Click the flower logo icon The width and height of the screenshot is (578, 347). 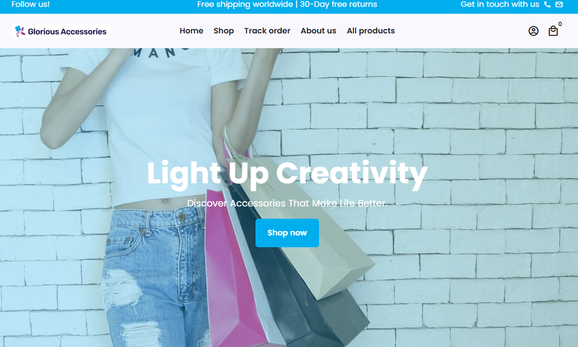[x=20, y=31]
